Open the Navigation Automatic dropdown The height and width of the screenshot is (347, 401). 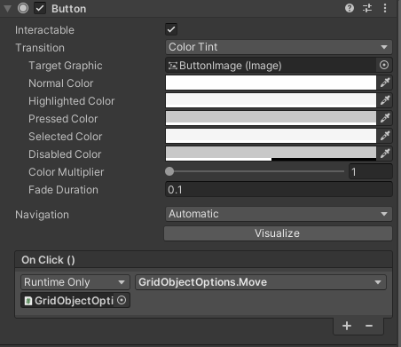[x=279, y=214]
